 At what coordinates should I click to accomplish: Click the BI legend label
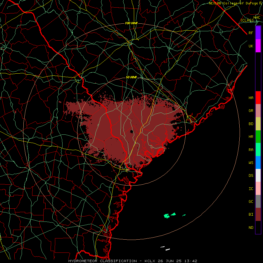click(x=251, y=214)
